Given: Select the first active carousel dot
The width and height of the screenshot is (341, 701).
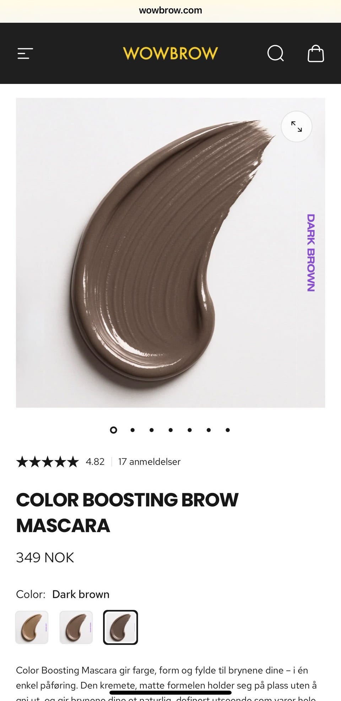Looking at the screenshot, I should pos(113,430).
